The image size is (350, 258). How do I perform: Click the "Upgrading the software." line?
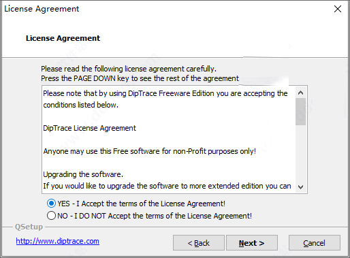[x=83, y=174]
